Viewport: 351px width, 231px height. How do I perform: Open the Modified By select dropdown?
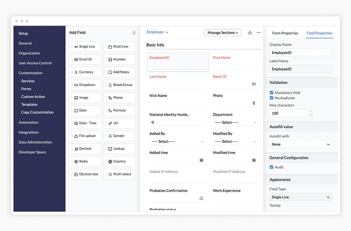tap(235, 141)
